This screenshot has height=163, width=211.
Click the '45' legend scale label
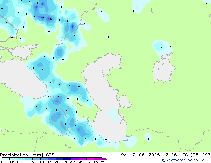coord(95,162)
